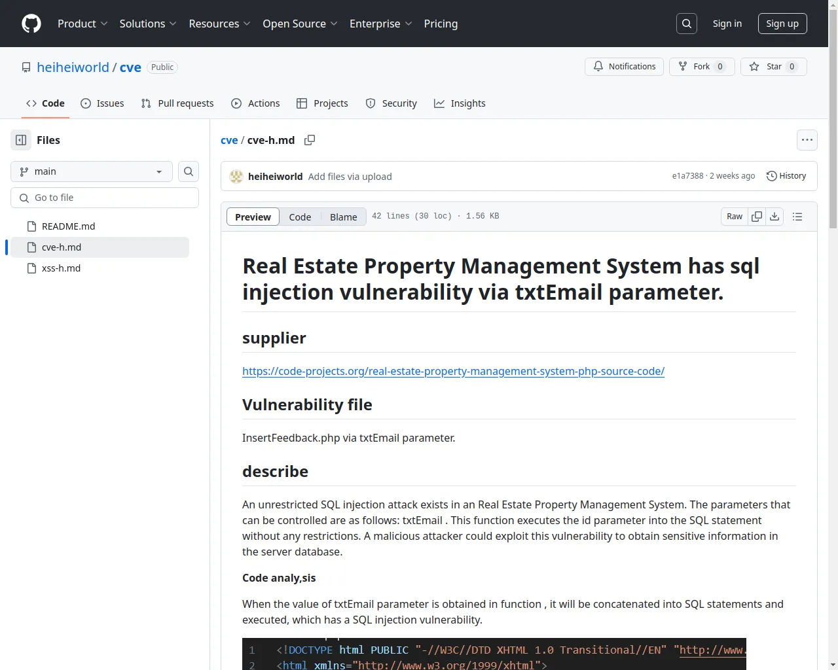Click the page vertical scrollbar
Screen dimensions: 838x670
point(833,335)
